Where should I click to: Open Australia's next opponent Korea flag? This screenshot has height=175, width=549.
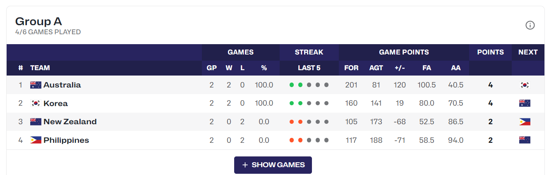[525, 85]
